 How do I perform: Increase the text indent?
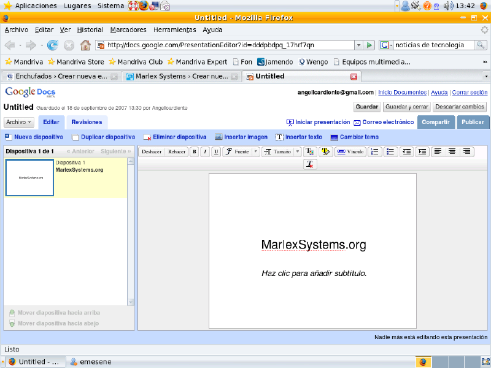pos(422,151)
